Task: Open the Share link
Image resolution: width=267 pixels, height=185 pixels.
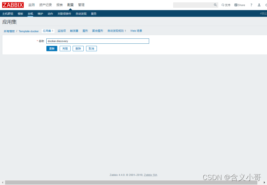Action: click(x=240, y=5)
